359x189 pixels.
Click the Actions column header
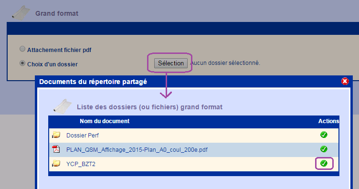[x=328, y=121]
